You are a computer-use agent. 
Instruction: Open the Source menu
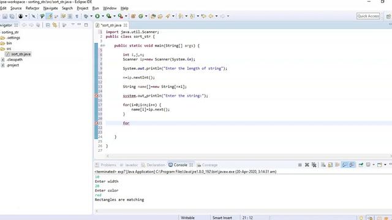pos(16,8)
